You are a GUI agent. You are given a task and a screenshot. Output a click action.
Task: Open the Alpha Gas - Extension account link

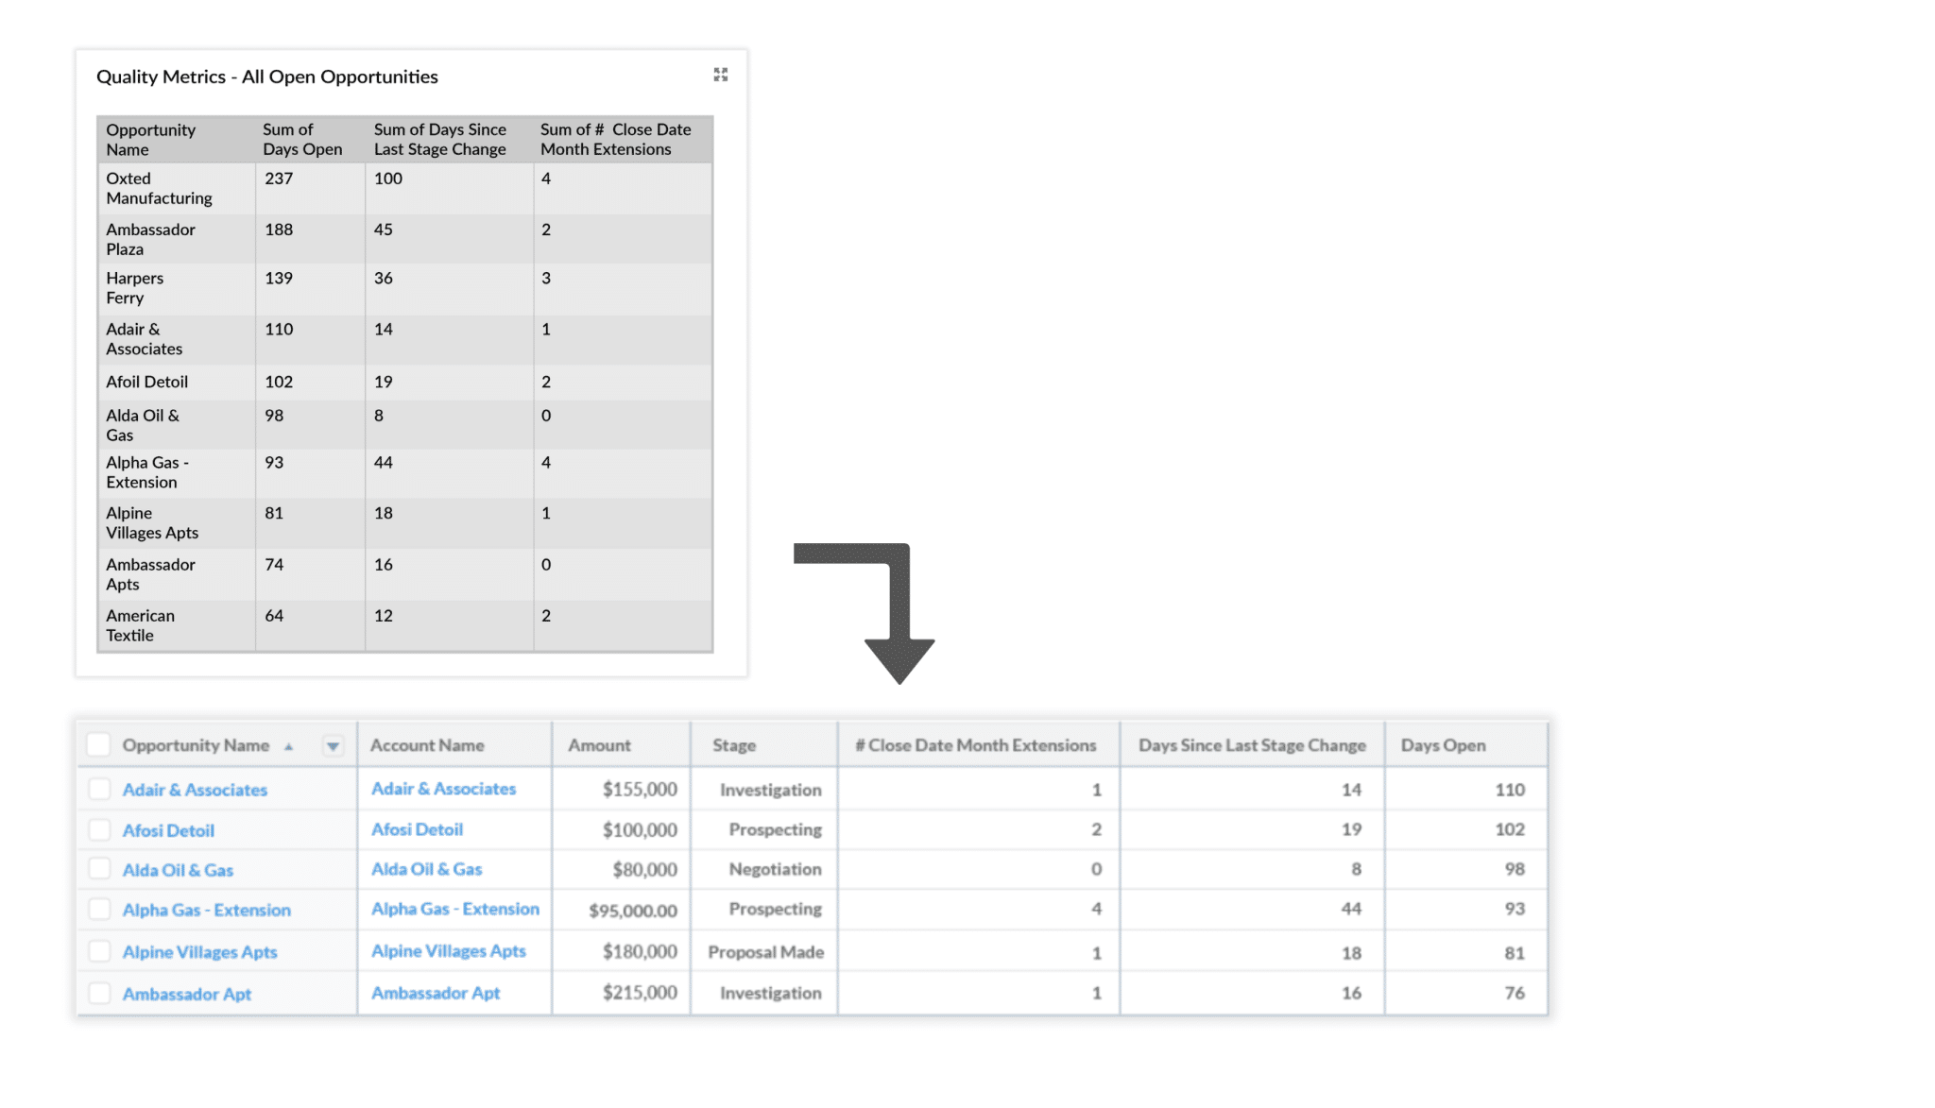455,909
